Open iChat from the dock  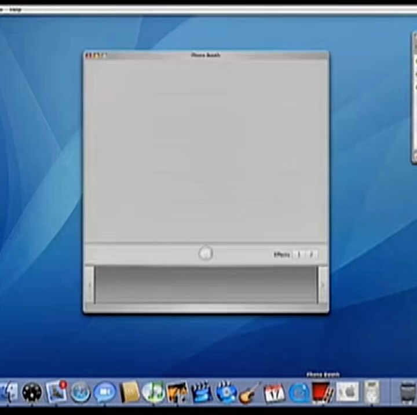point(105,393)
